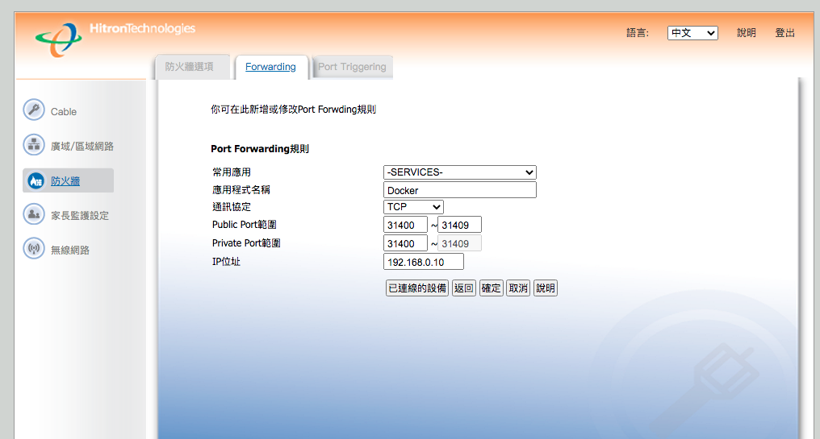The height and width of the screenshot is (439, 820).
Task: Click the disabled Private Port end field 31409
Action: click(x=459, y=243)
